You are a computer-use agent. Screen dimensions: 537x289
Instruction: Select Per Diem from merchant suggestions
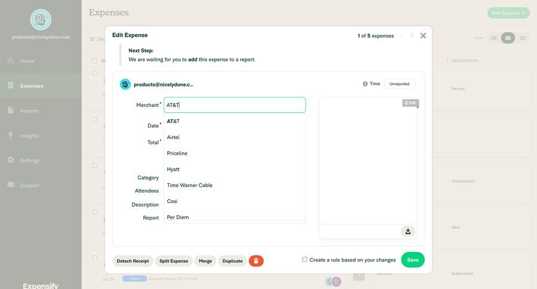234,216
